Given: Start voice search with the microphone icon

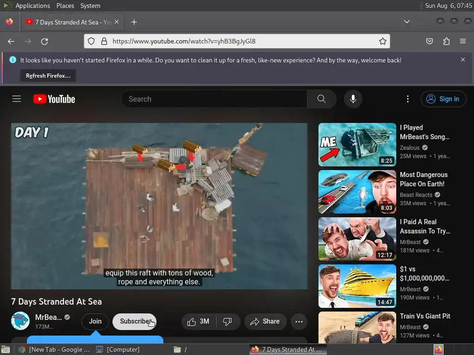Looking at the screenshot, I should click(353, 99).
